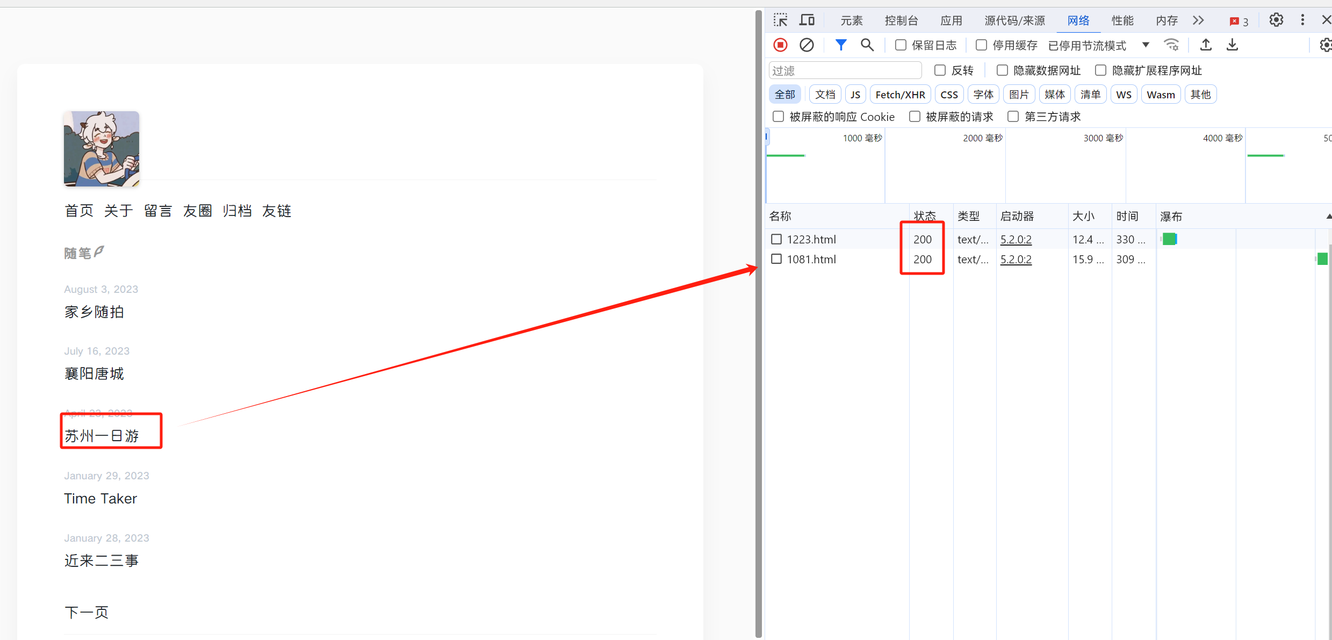Check the 停用缓存 checkbox

pos(981,45)
